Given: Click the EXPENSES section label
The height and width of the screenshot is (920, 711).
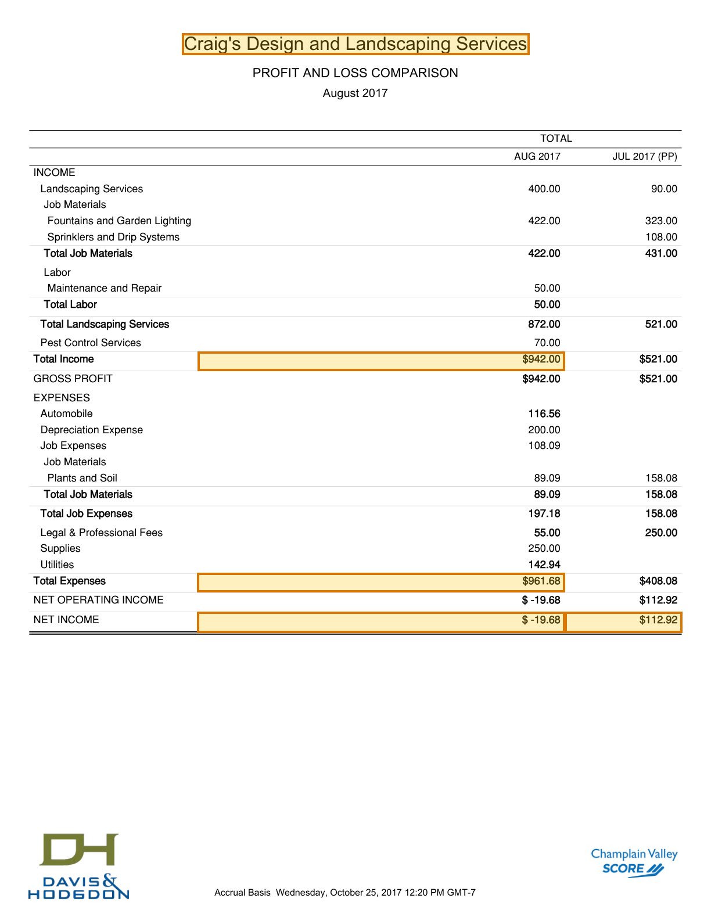Looking at the screenshot, I should [x=62, y=398].
